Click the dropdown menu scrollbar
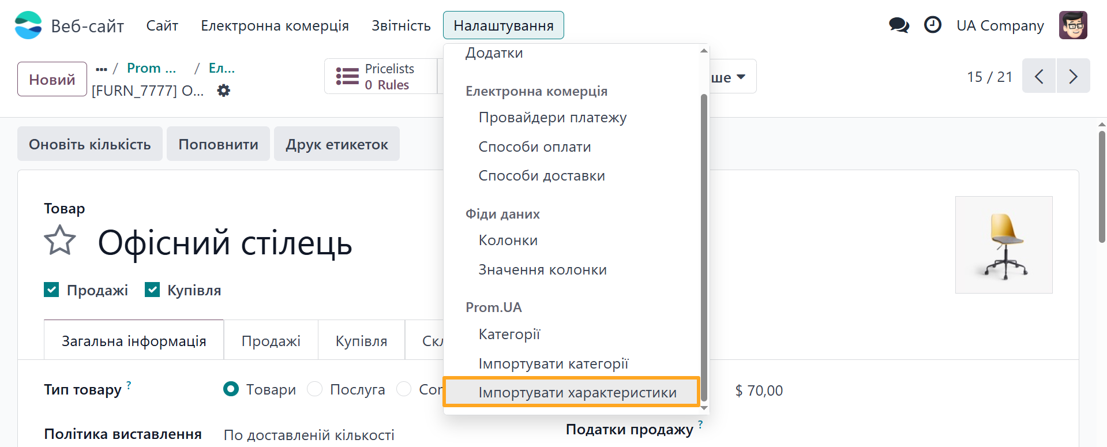Image resolution: width=1107 pixels, height=447 pixels. coord(703,231)
